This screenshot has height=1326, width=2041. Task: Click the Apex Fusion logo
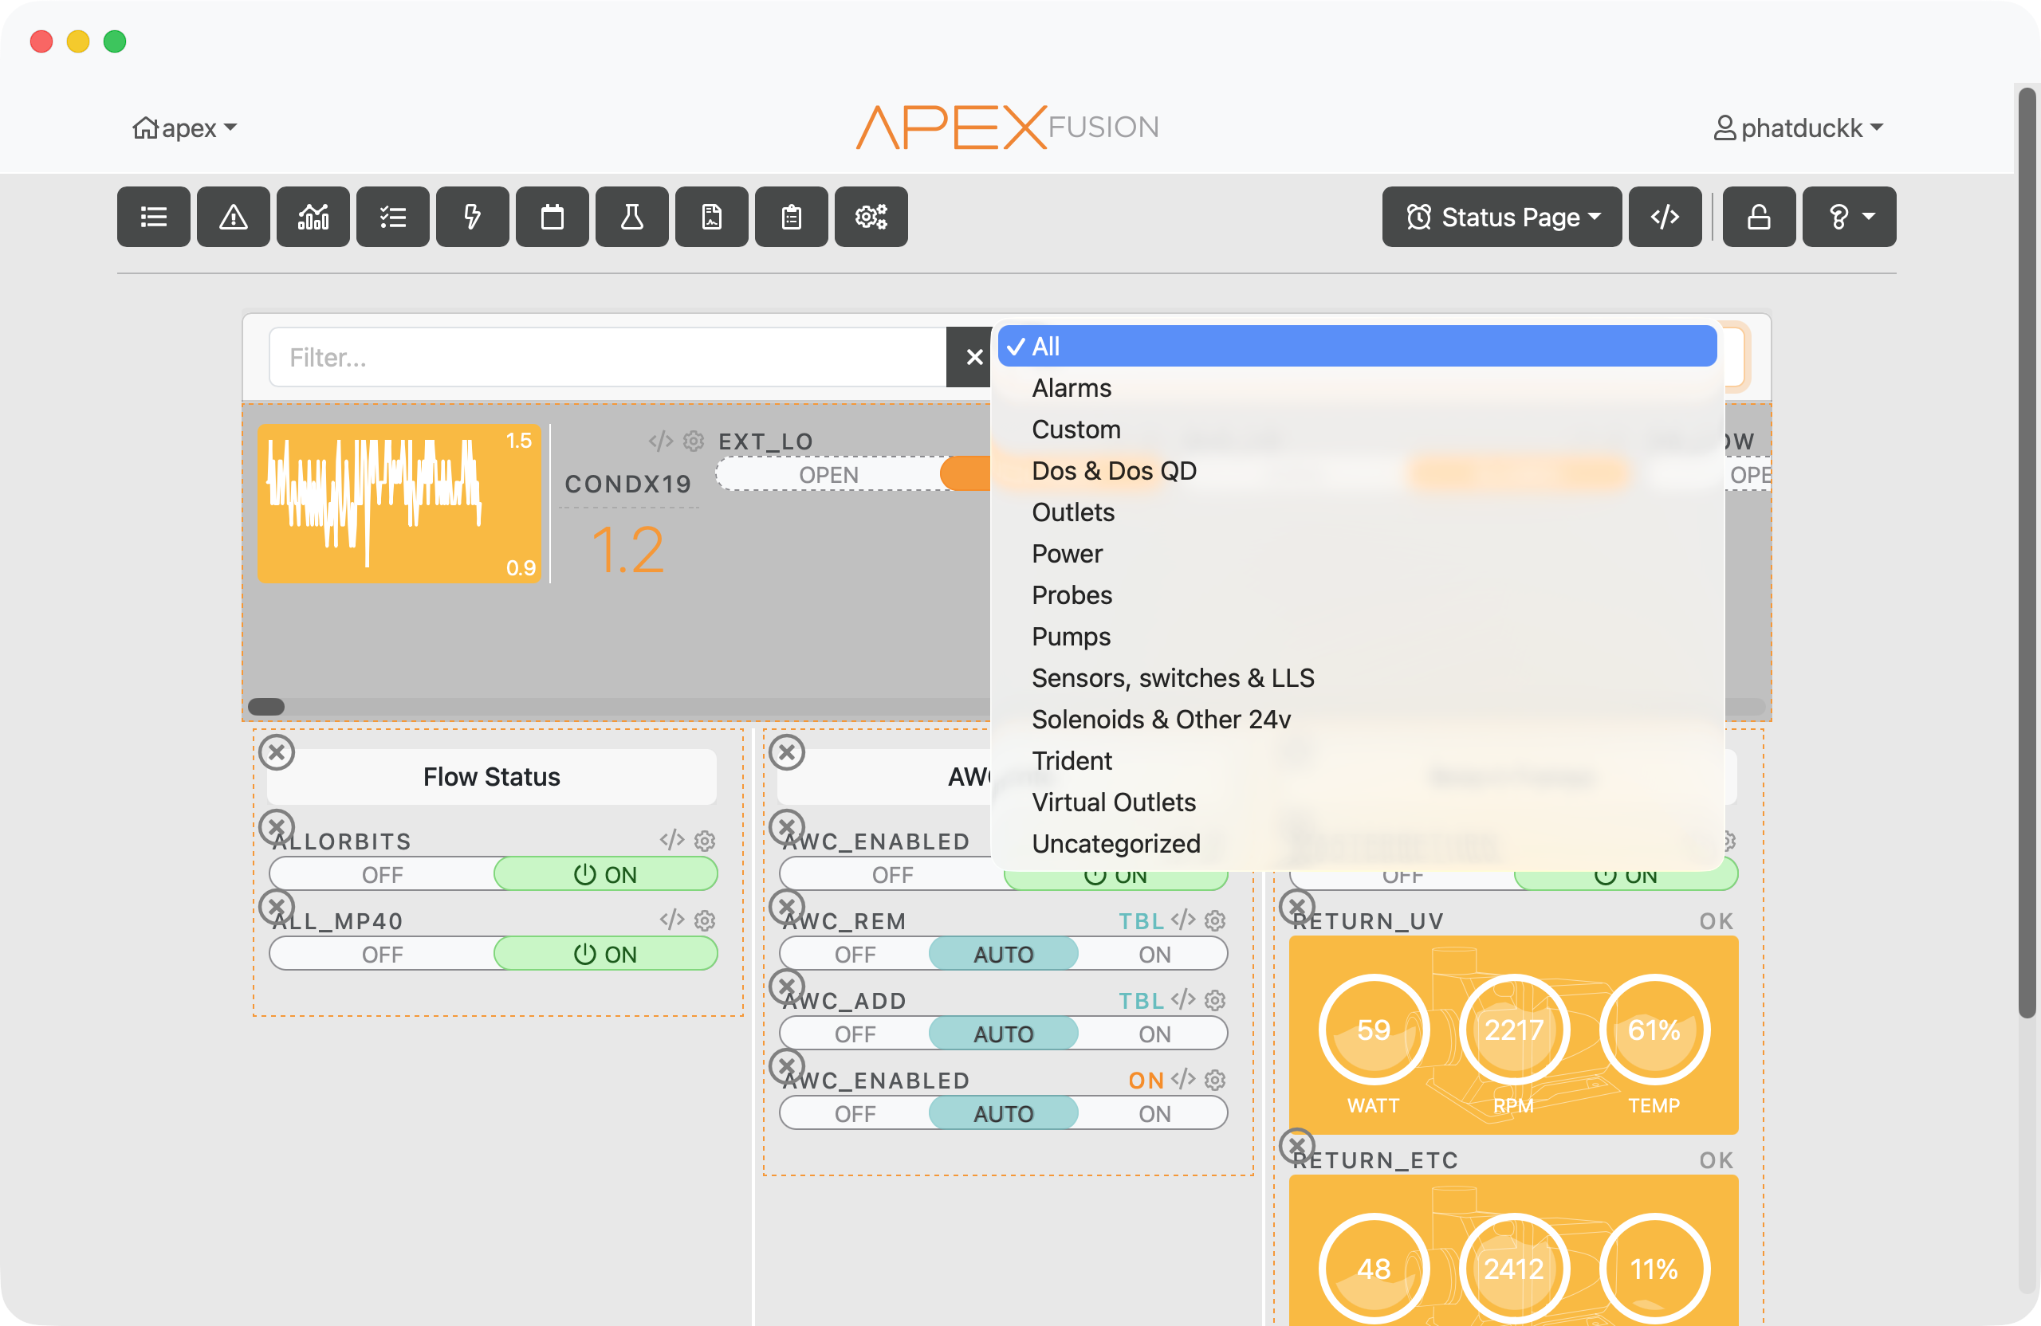click(x=1008, y=127)
